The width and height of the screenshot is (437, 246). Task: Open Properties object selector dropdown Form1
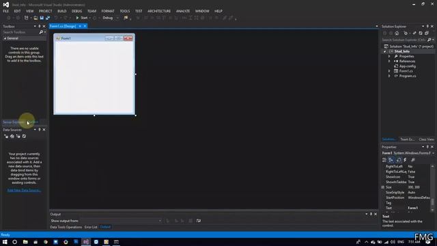tap(408, 153)
